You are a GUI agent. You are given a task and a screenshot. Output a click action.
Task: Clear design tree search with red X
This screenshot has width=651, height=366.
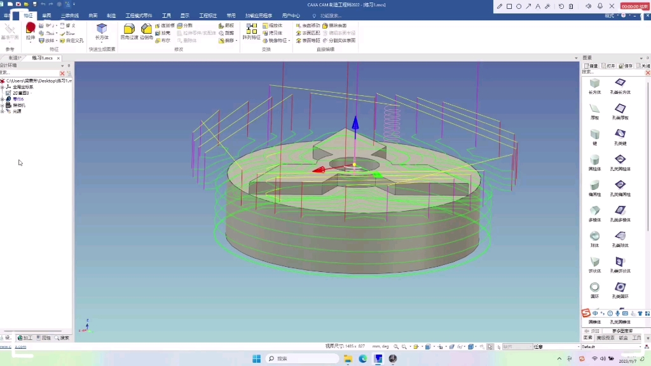[x=62, y=73]
